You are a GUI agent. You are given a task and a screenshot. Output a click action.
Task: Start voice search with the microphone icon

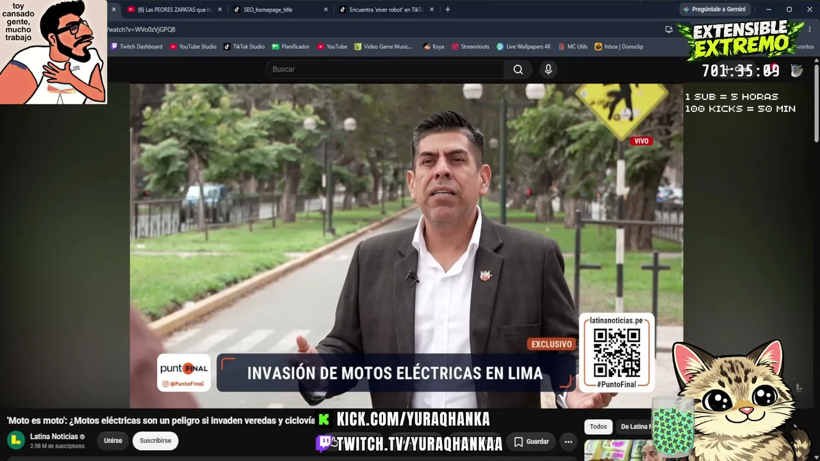coord(548,69)
